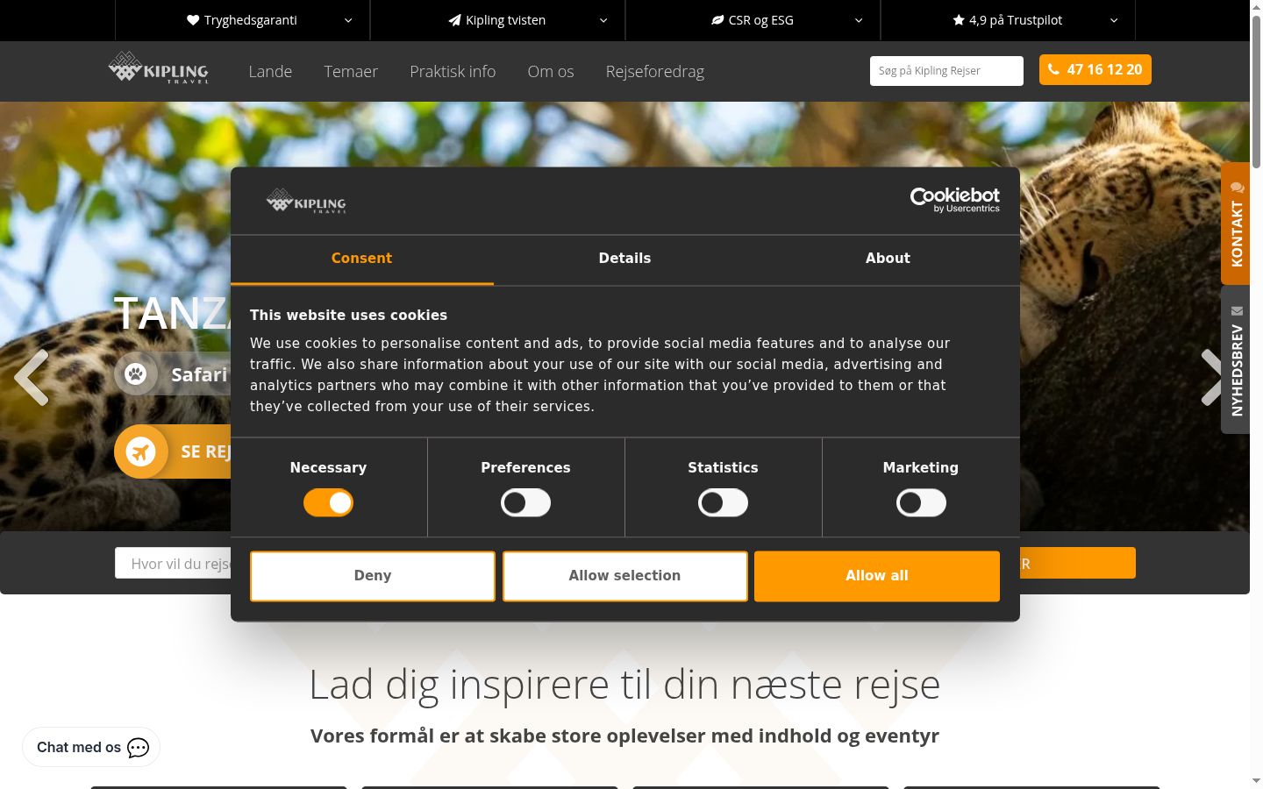Click the airplane icon on orange button
This screenshot has width=1263, height=789.
pos(140,451)
